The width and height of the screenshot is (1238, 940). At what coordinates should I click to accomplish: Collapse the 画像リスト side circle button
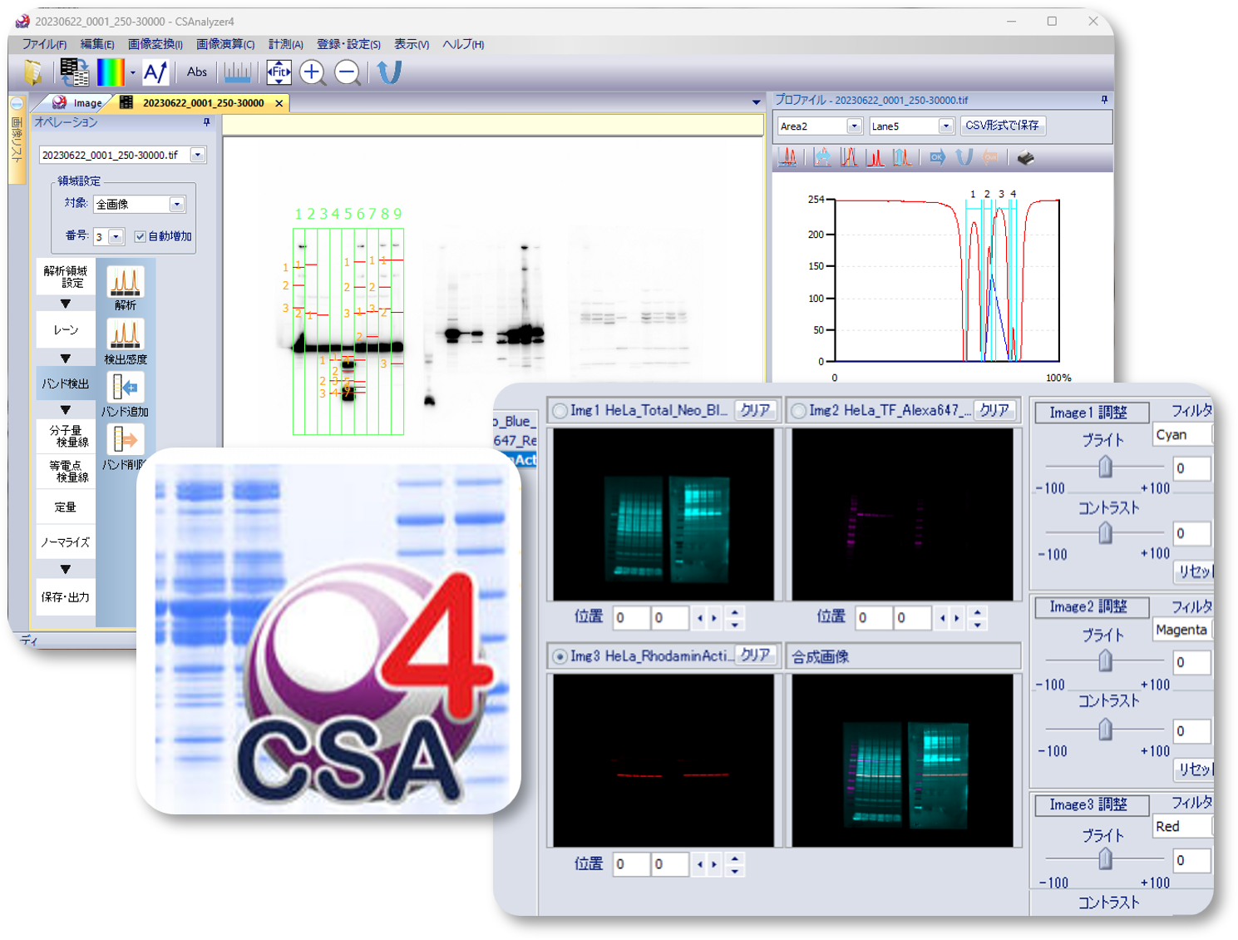tap(17, 105)
